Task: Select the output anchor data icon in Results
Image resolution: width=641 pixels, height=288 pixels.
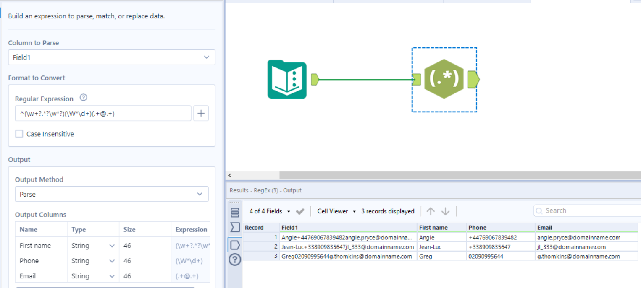Action: click(x=235, y=244)
